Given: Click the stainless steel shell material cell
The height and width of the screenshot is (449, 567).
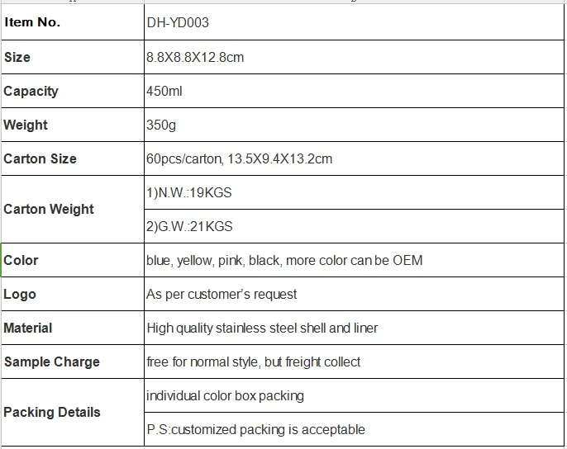Looking at the screenshot, I should 354,328.
